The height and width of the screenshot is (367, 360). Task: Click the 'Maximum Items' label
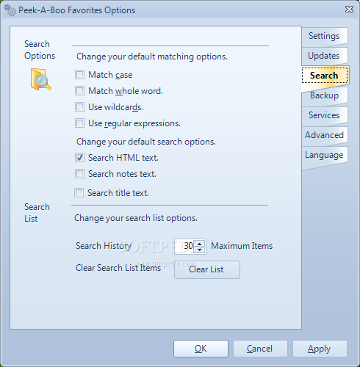tap(242, 246)
